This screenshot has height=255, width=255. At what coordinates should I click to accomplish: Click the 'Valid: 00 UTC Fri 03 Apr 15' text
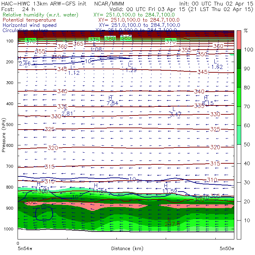[x=147, y=9]
